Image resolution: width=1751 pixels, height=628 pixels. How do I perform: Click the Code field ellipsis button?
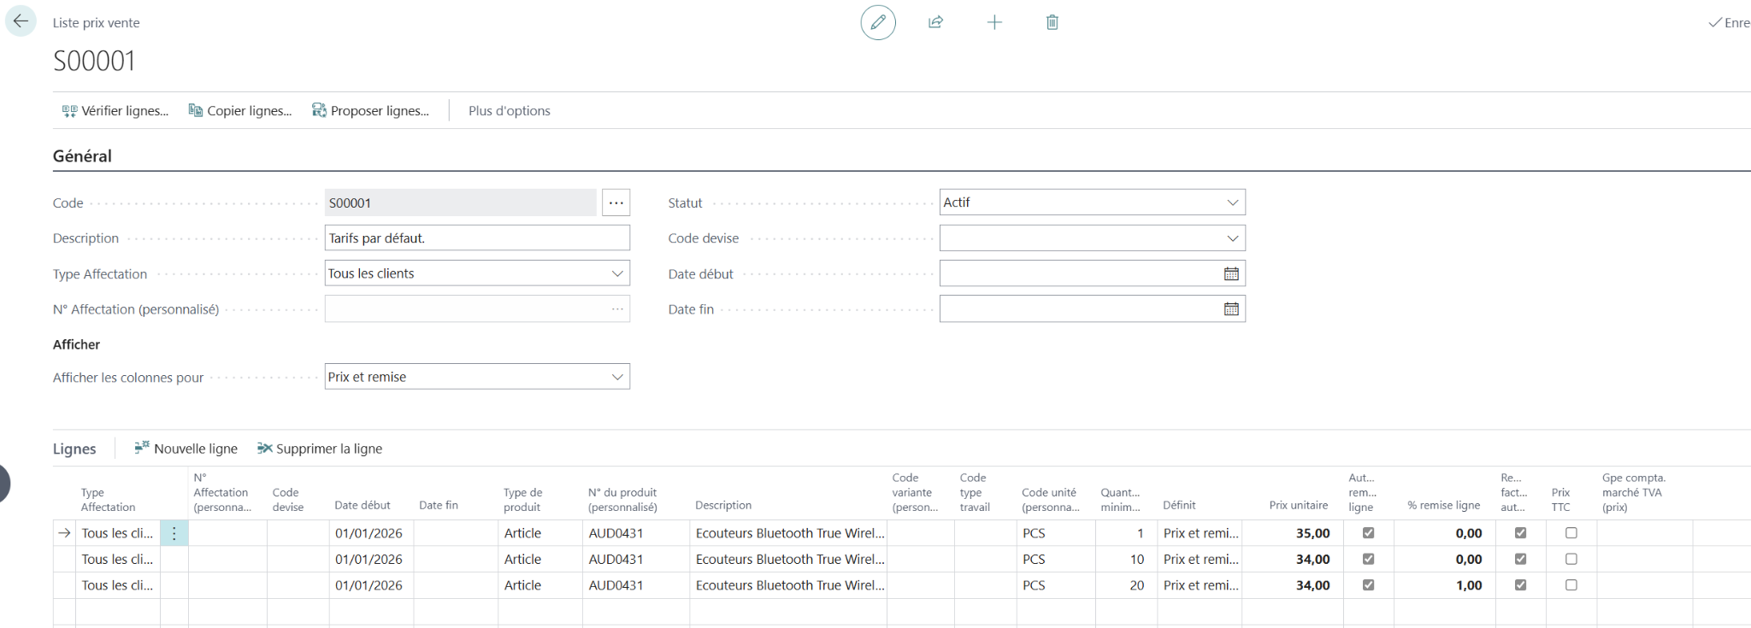tap(616, 202)
